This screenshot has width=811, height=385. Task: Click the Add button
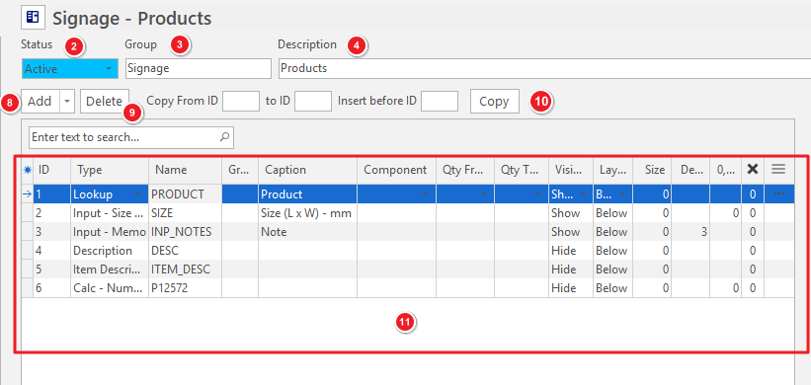41,102
